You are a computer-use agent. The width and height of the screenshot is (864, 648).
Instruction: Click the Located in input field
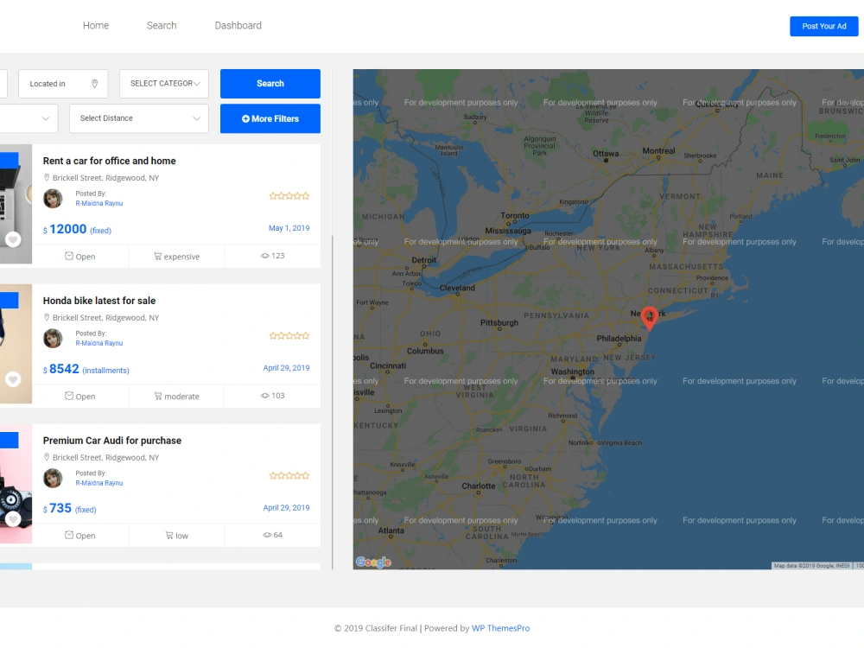click(63, 84)
